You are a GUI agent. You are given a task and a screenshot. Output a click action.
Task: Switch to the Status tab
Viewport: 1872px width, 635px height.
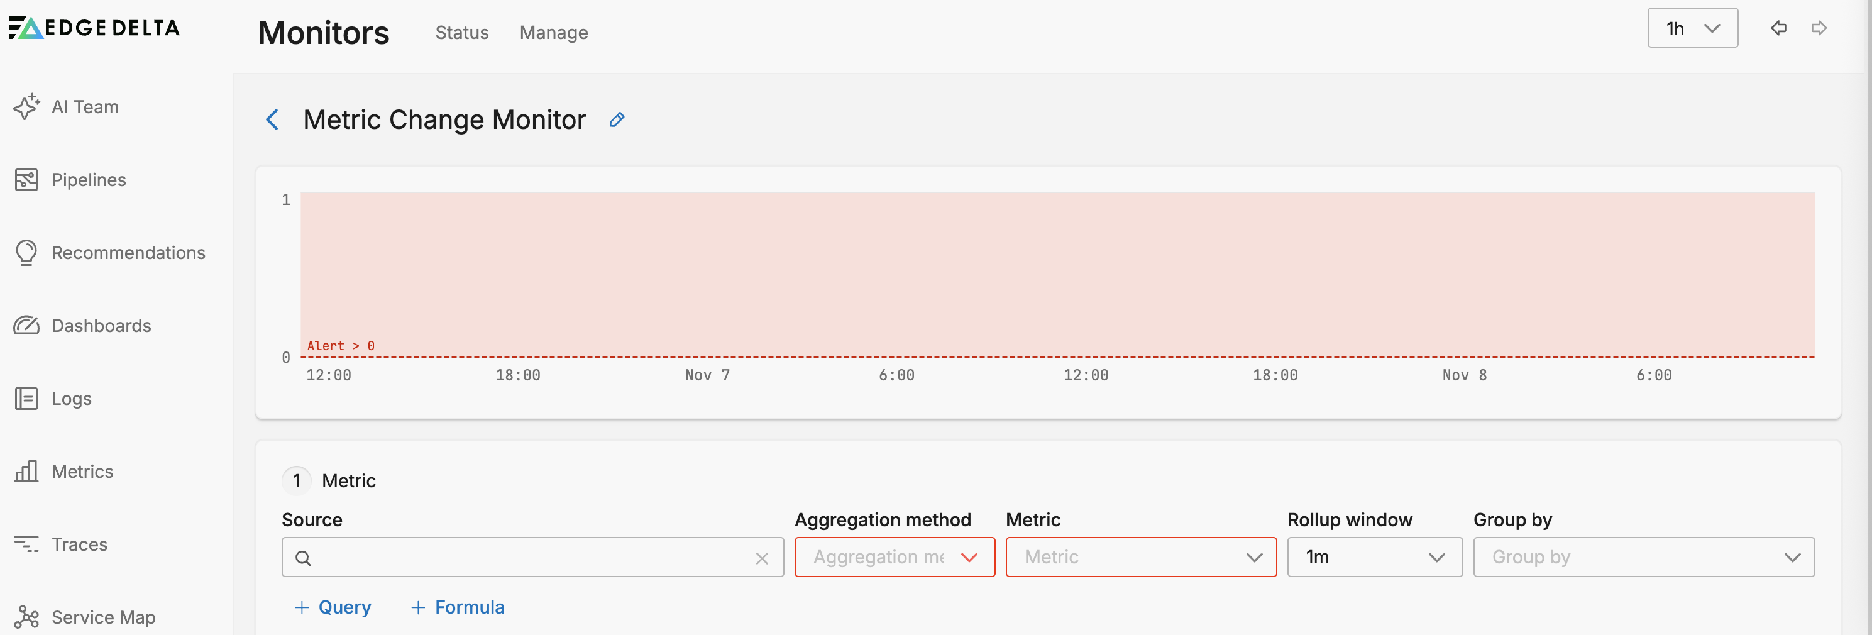pos(461,33)
